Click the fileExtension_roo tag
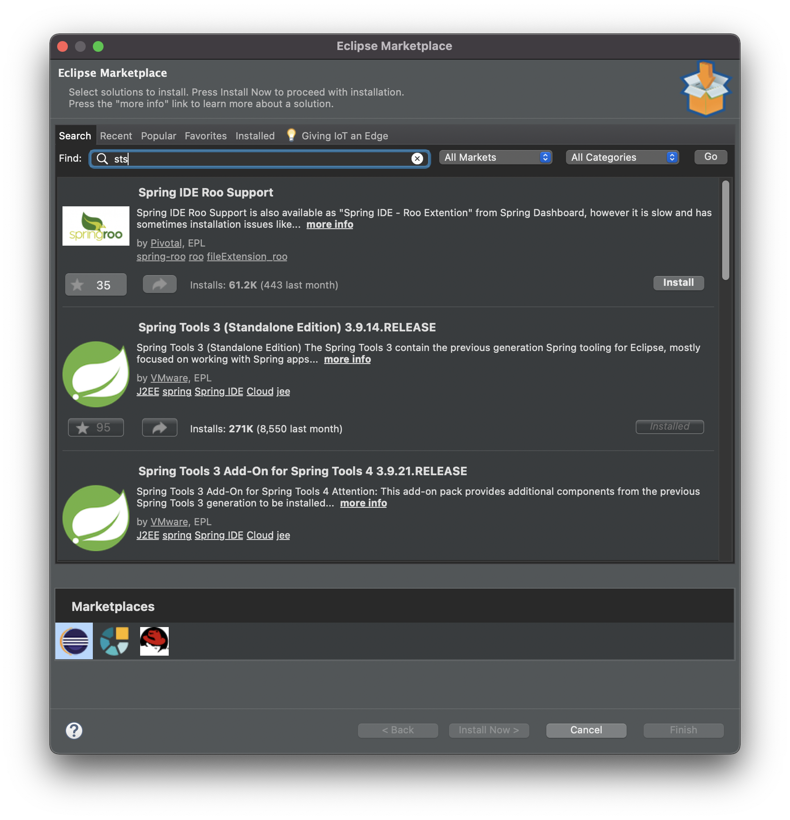This screenshot has width=790, height=820. coord(247,256)
